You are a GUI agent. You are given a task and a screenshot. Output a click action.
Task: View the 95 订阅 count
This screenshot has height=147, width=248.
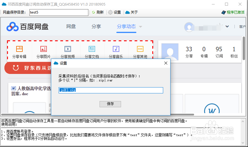click(x=219, y=52)
